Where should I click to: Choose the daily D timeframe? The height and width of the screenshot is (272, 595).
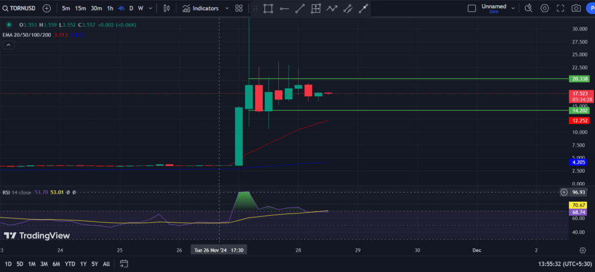[x=131, y=8]
